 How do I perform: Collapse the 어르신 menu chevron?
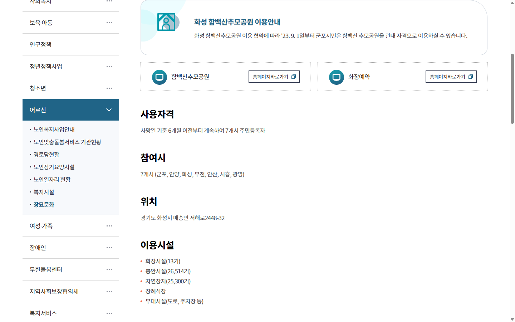(109, 110)
